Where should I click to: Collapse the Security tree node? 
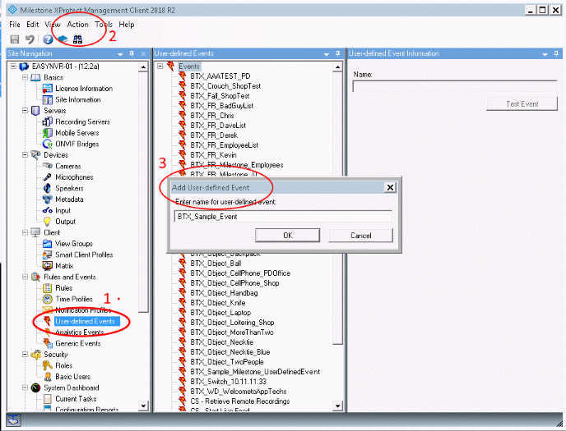click(x=25, y=355)
